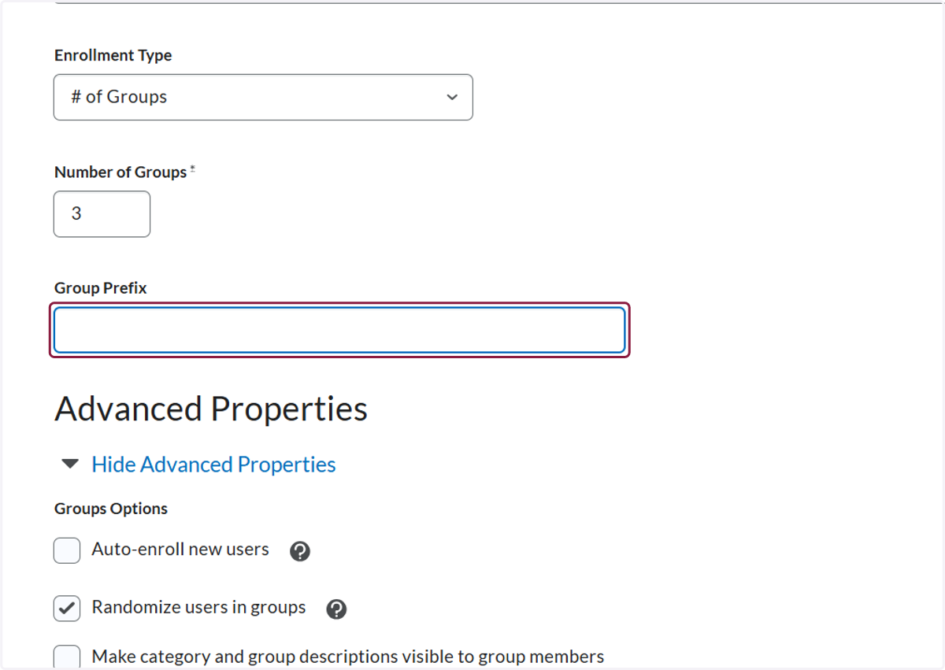
Task: Click the Group Prefix text field
Action: tap(339, 330)
